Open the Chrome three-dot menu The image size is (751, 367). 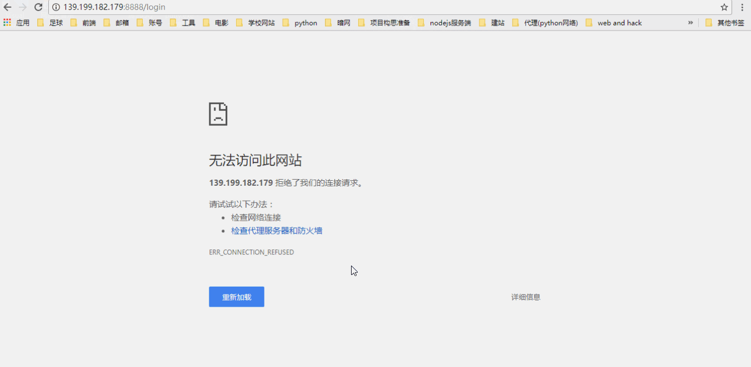(742, 7)
